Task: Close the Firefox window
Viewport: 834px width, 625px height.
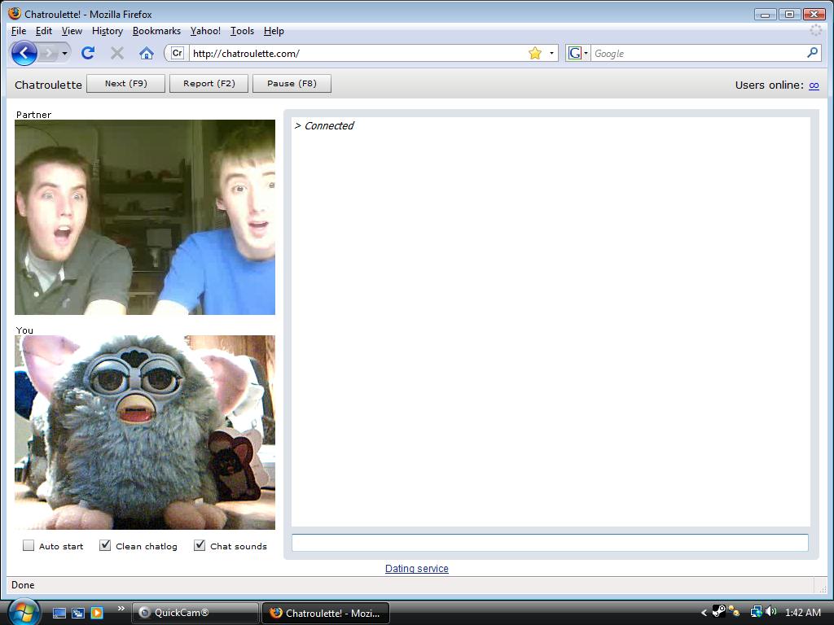Action: [814, 15]
